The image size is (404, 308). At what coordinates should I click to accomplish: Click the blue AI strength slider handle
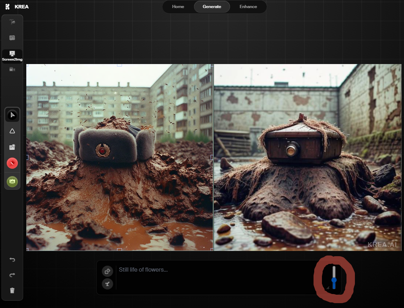334,280
